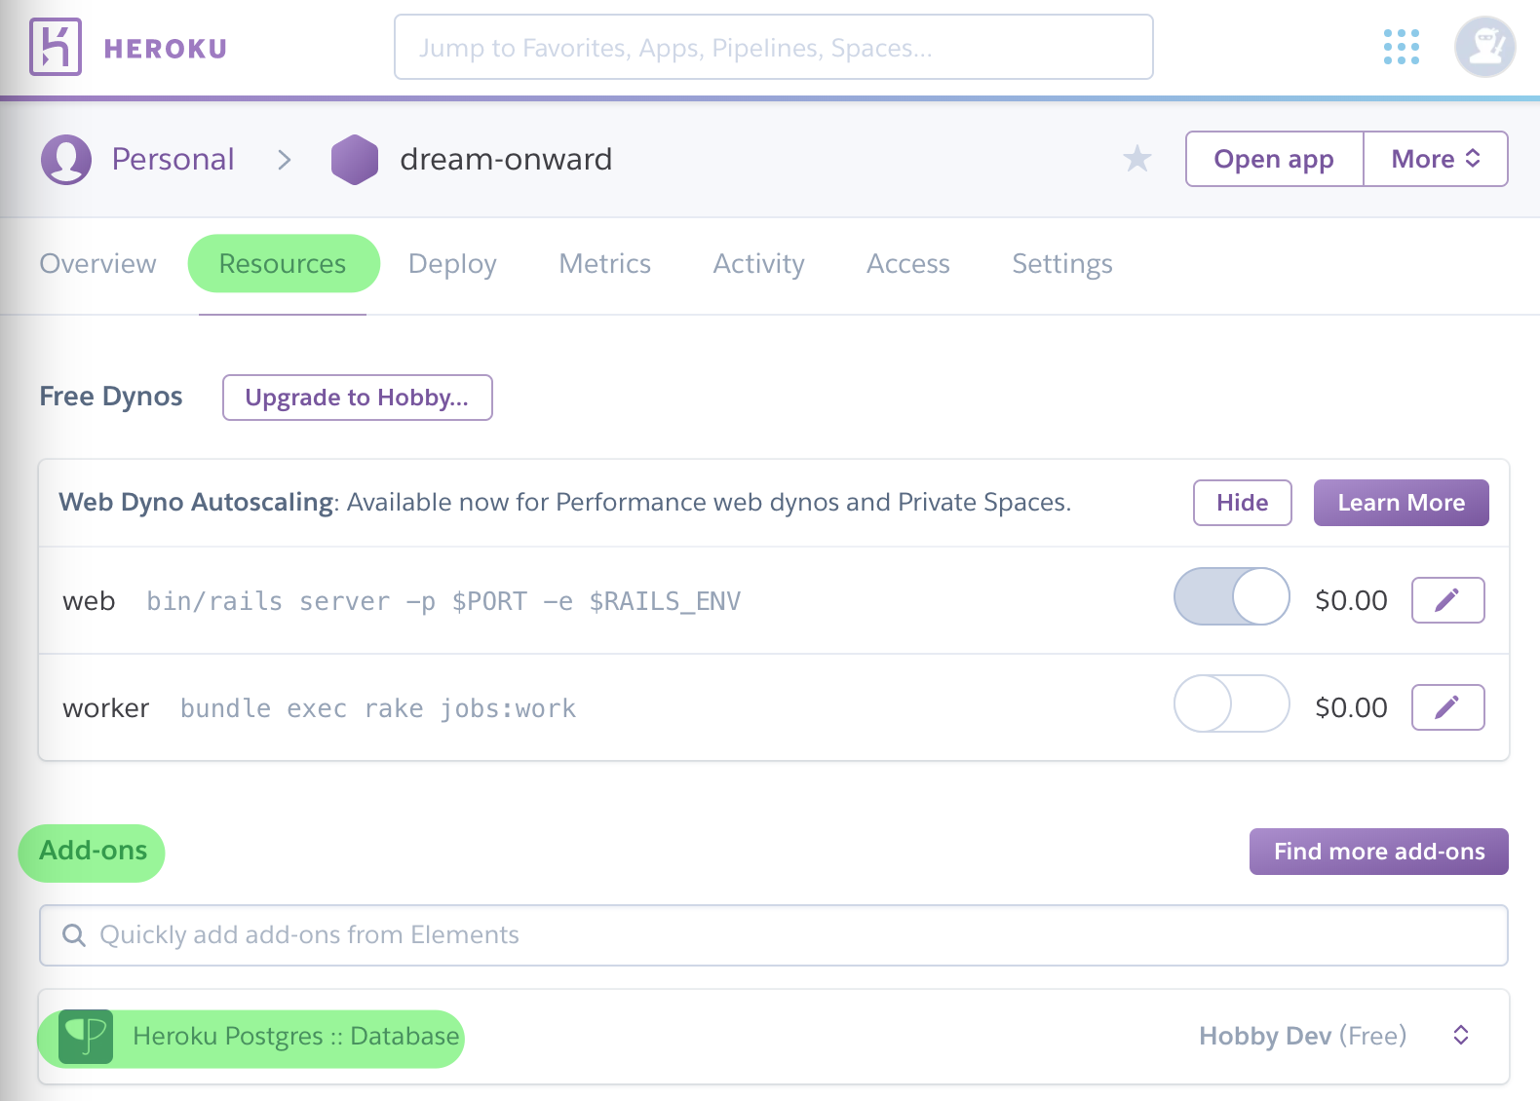The image size is (1540, 1101).
Task: Click the add-ons search magnifier icon
Action: (x=74, y=935)
